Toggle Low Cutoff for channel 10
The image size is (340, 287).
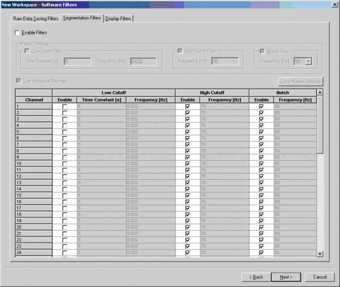tap(65, 163)
